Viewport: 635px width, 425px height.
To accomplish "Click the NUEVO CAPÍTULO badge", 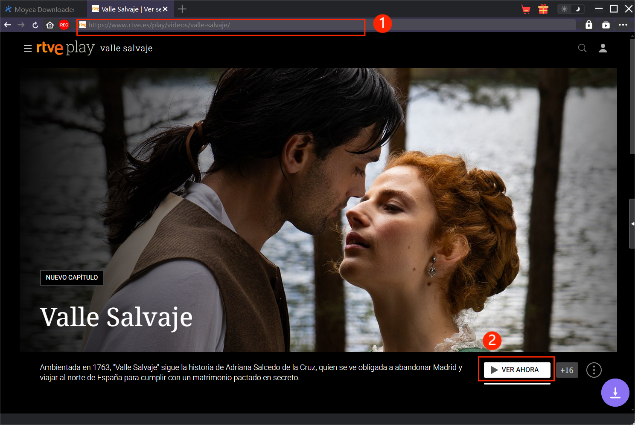I will click(72, 278).
